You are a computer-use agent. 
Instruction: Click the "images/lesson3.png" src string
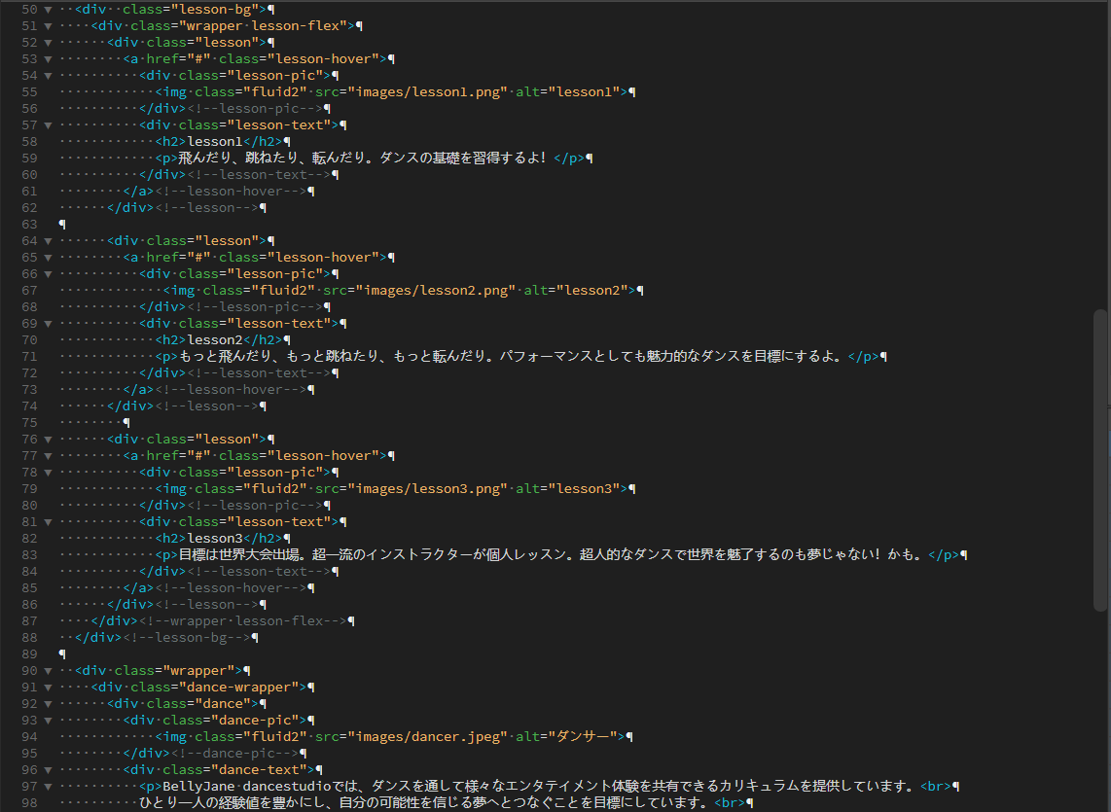(428, 488)
